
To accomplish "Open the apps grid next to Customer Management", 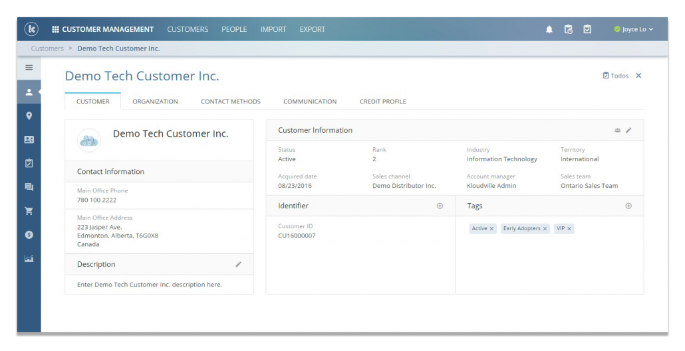I will pos(55,29).
